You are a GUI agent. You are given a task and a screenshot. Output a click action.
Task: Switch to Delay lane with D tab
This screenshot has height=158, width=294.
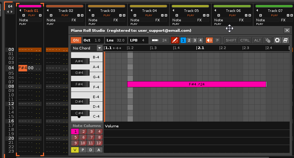point(91,150)
